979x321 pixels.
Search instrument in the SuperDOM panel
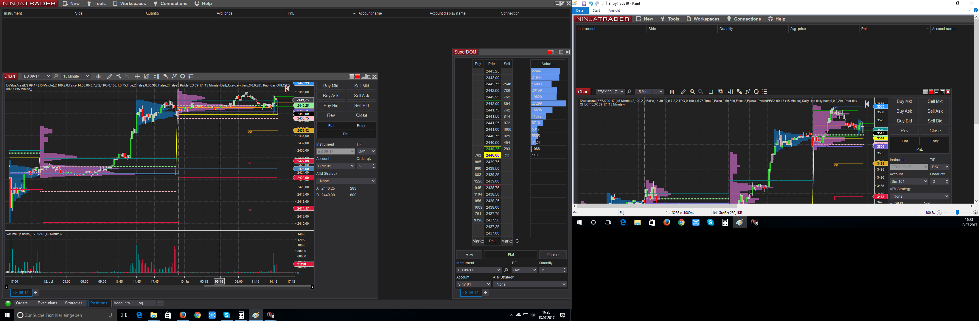pyautogui.click(x=506, y=270)
